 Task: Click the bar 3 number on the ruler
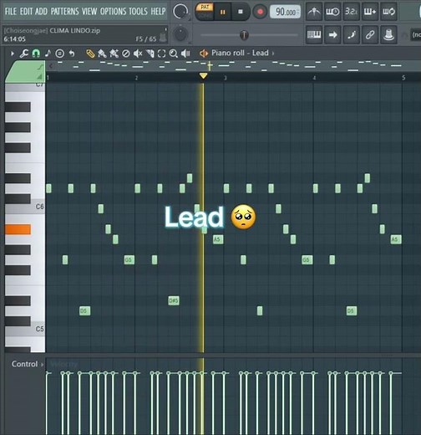click(x=225, y=78)
